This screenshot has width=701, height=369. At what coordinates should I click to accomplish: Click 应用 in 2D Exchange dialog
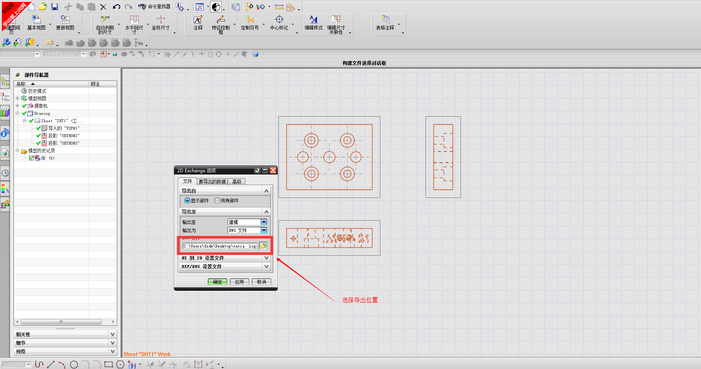(x=239, y=282)
